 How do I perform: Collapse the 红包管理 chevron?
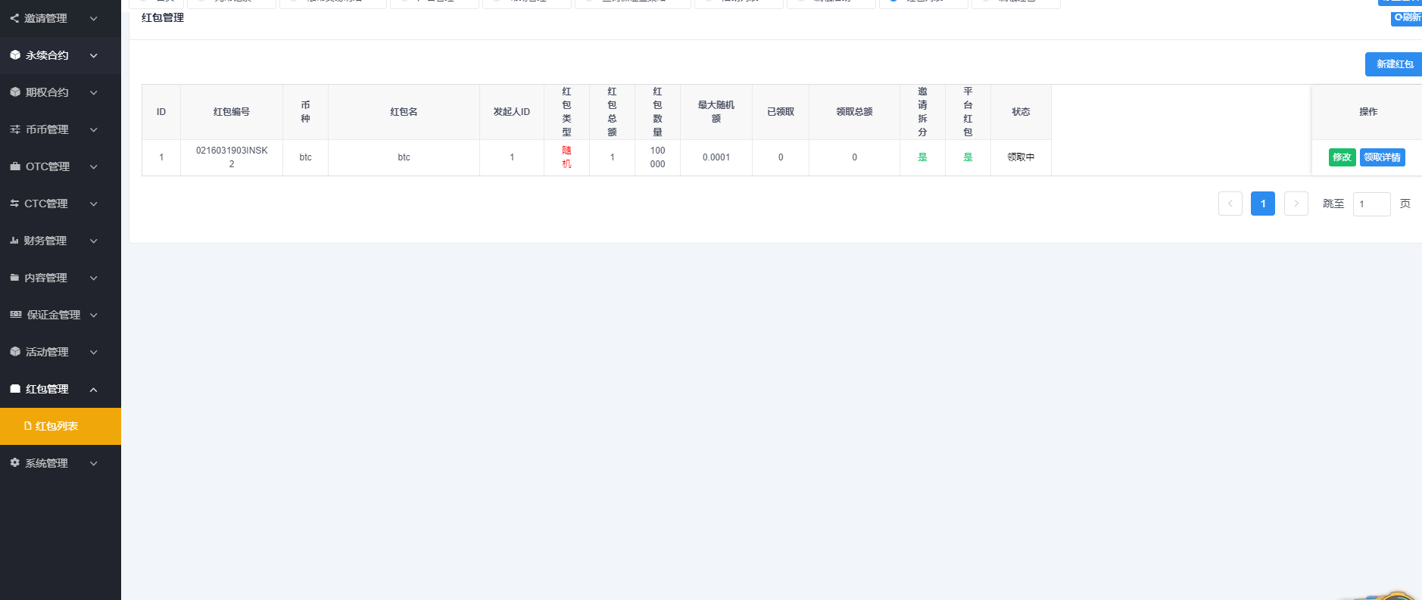pyautogui.click(x=94, y=389)
